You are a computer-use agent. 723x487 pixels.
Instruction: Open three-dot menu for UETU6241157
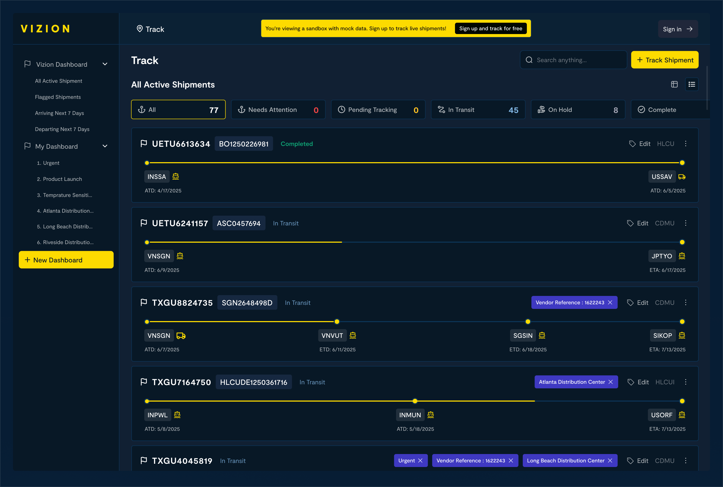(685, 223)
